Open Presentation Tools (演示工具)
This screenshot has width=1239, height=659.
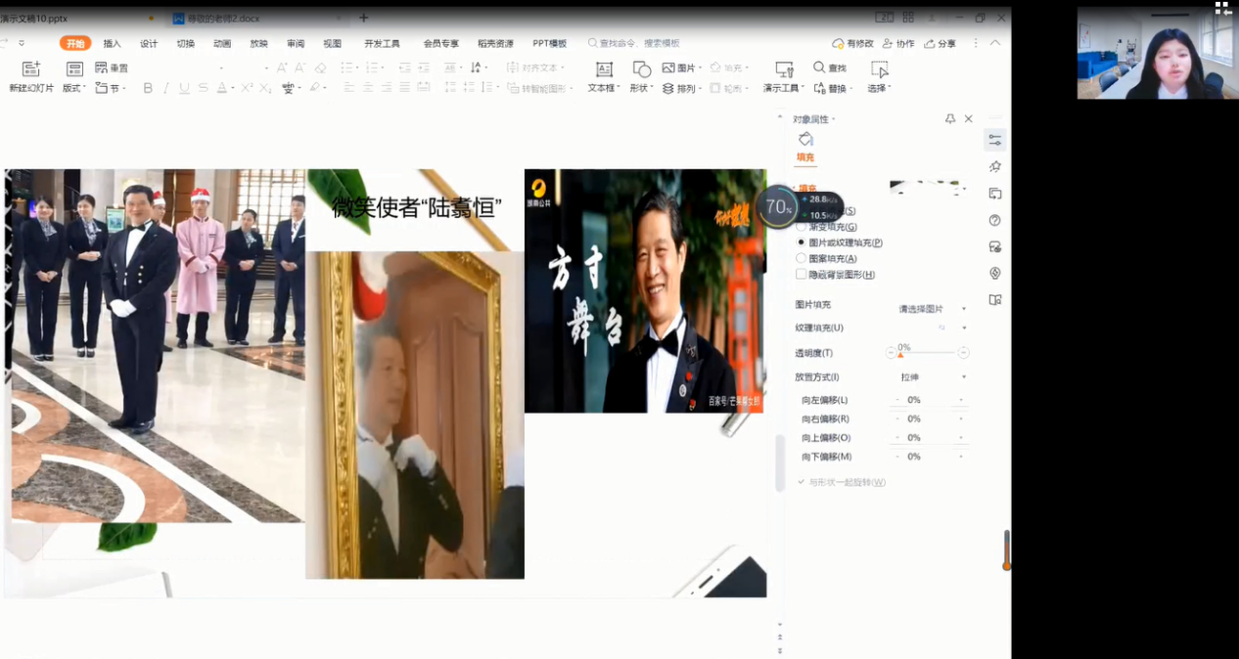coord(784,76)
